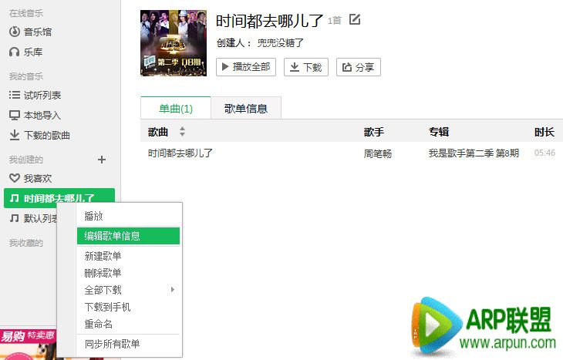563x360 pixels.
Task: Choose 编辑歌单信息 in context menu
Action: (128, 236)
